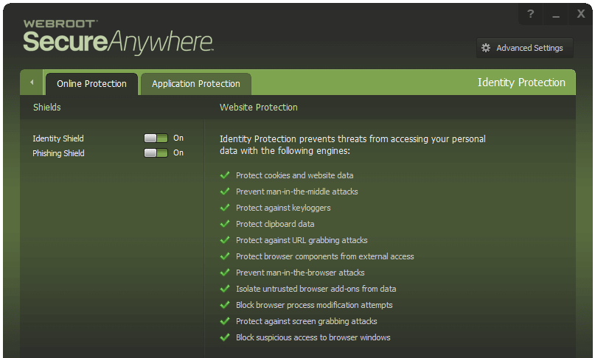This screenshot has height=358, width=595.
Task: Click checkmark beside Protect against keyloggers
Action: pos(225,208)
